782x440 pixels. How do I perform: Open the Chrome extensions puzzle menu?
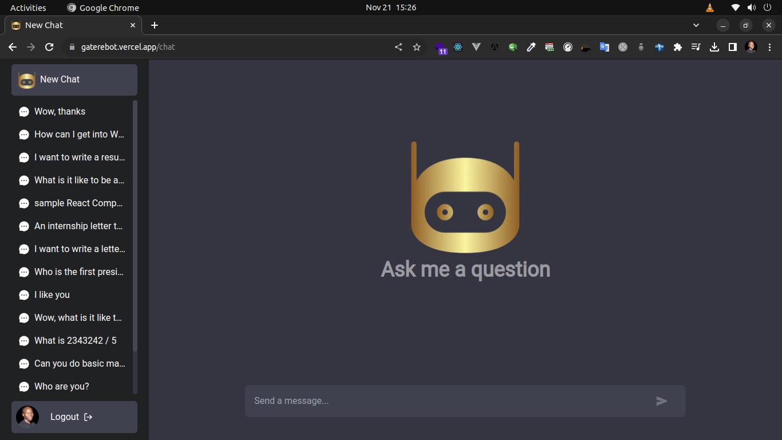[678, 47]
